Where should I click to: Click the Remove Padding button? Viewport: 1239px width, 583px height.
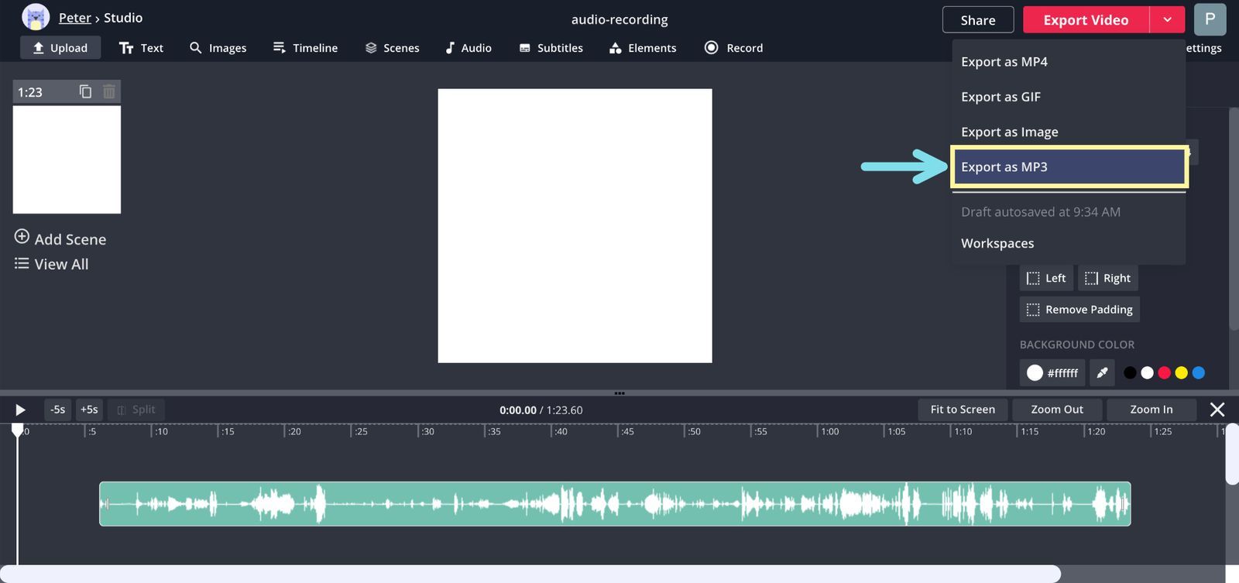coord(1079,310)
